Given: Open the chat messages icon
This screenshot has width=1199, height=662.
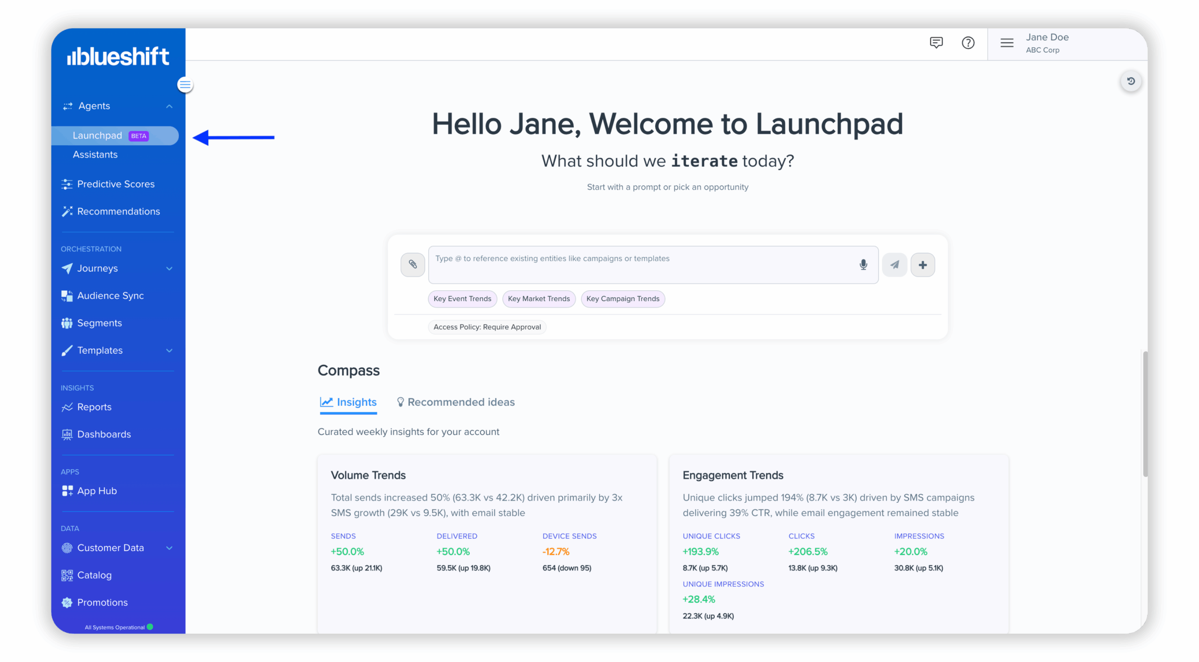Looking at the screenshot, I should (936, 43).
